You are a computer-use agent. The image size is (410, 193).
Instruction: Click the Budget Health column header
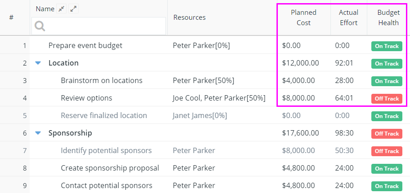click(x=388, y=18)
